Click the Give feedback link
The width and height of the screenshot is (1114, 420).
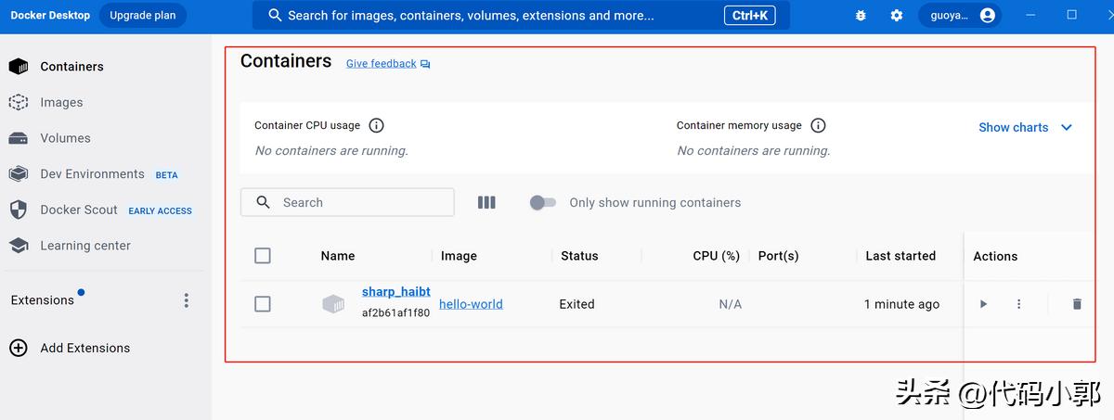[388, 64]
